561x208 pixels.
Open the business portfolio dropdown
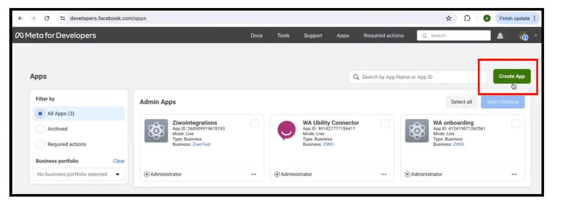79,174
